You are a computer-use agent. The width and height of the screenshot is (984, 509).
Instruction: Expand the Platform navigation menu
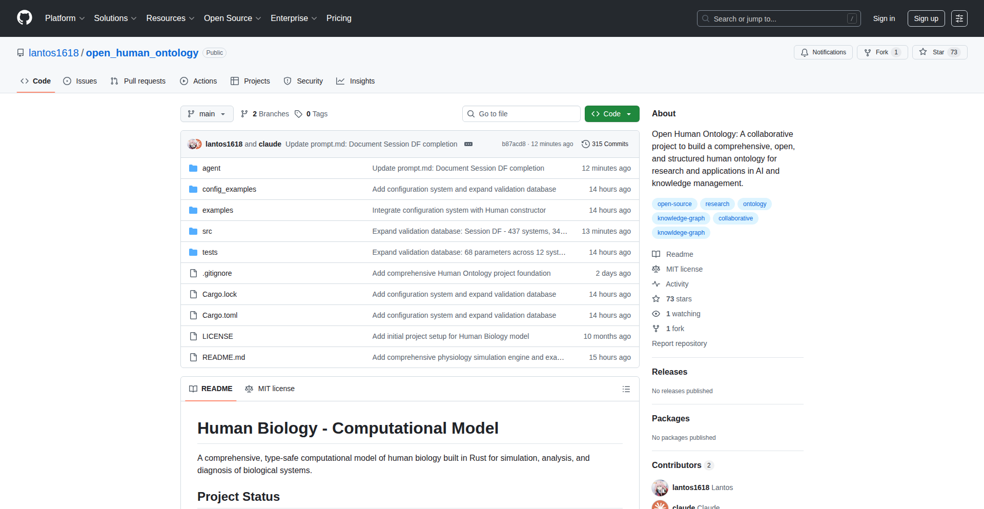(65, 18)
